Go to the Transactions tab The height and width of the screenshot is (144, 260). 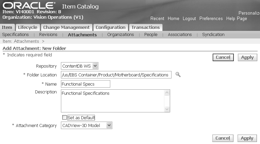click(x=146, y=28)
